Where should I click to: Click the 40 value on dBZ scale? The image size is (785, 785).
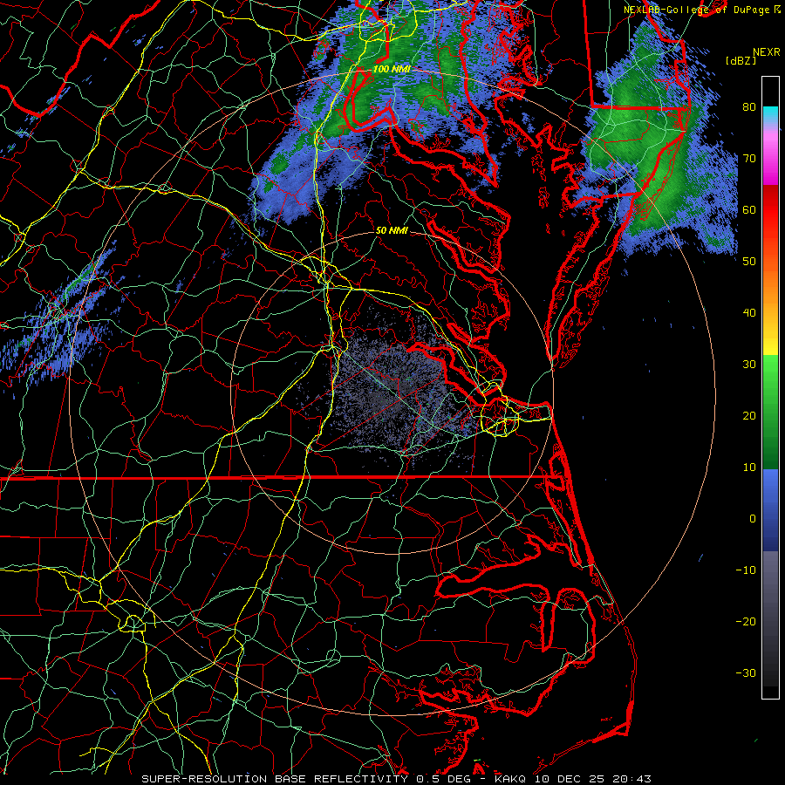[749, 313]
